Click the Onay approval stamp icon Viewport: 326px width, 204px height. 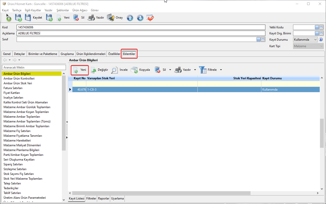[111, 18]
